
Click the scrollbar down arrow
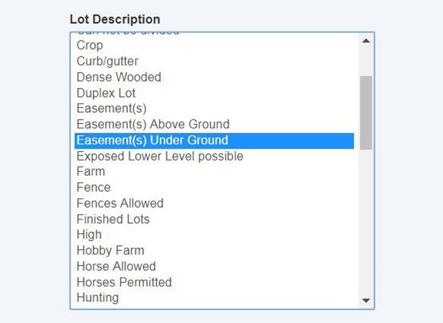pyautogui.click(x=366, y=300)
